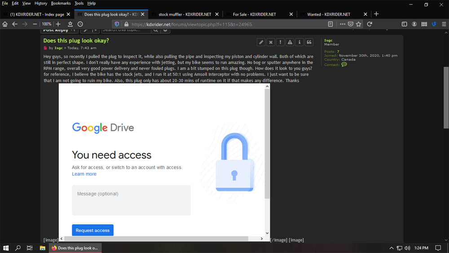Click the address bar URL
This screenshot has width=449, height=253.
pyautogui.click(x=192, y=24)
